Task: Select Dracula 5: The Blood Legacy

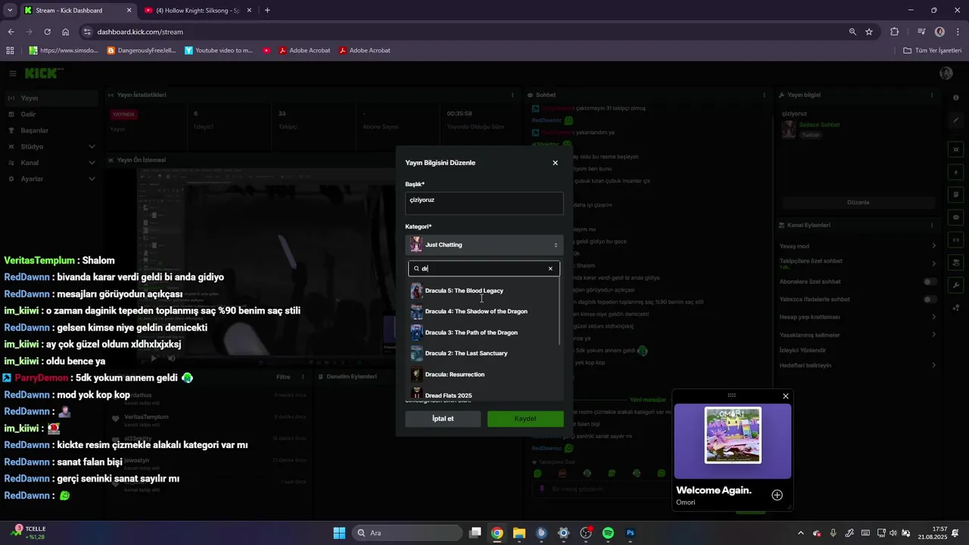Action: 483,291
